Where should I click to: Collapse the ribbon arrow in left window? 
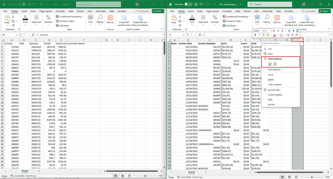click(162, 29)
